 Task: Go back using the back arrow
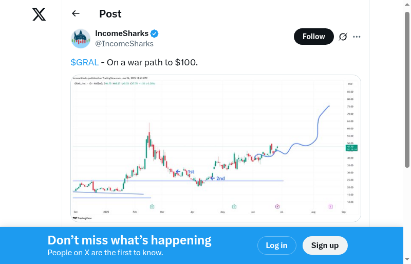point(76,14)
